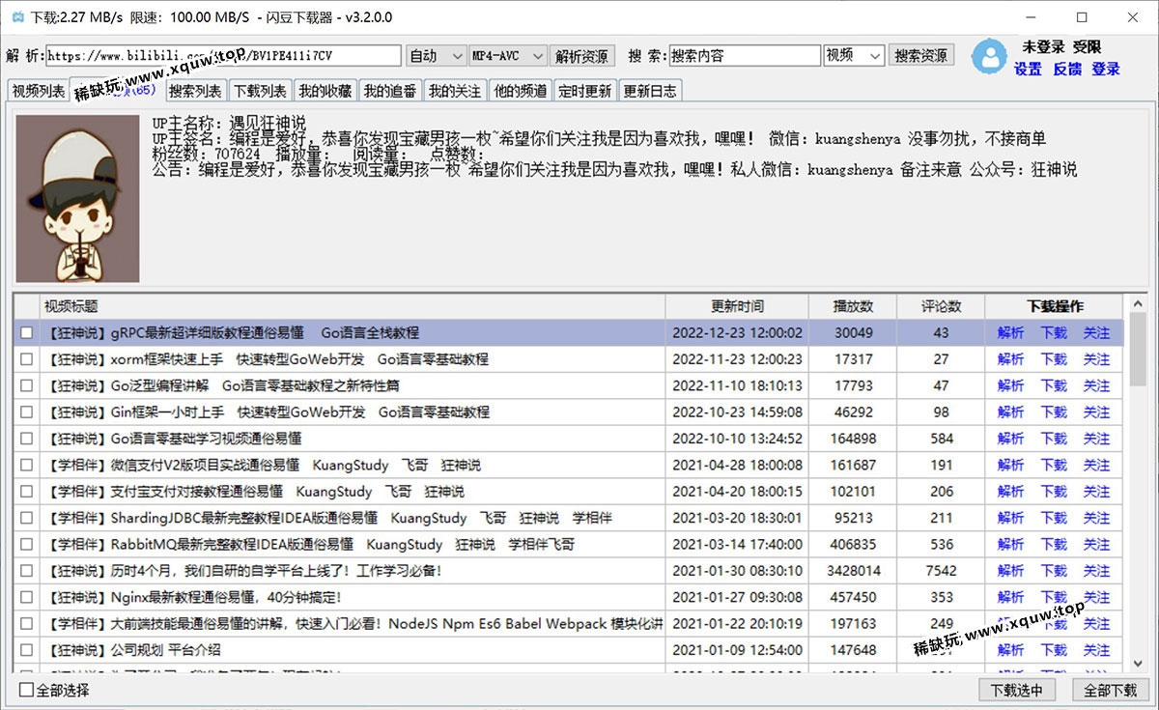
Task: Click the 搜索资源 button
Action: [x=921, y=56]
